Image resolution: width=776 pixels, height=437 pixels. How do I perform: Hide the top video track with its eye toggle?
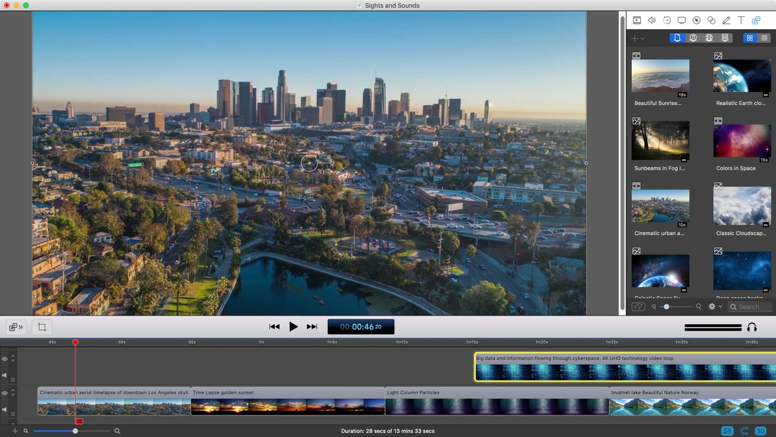tap(5, 359)
